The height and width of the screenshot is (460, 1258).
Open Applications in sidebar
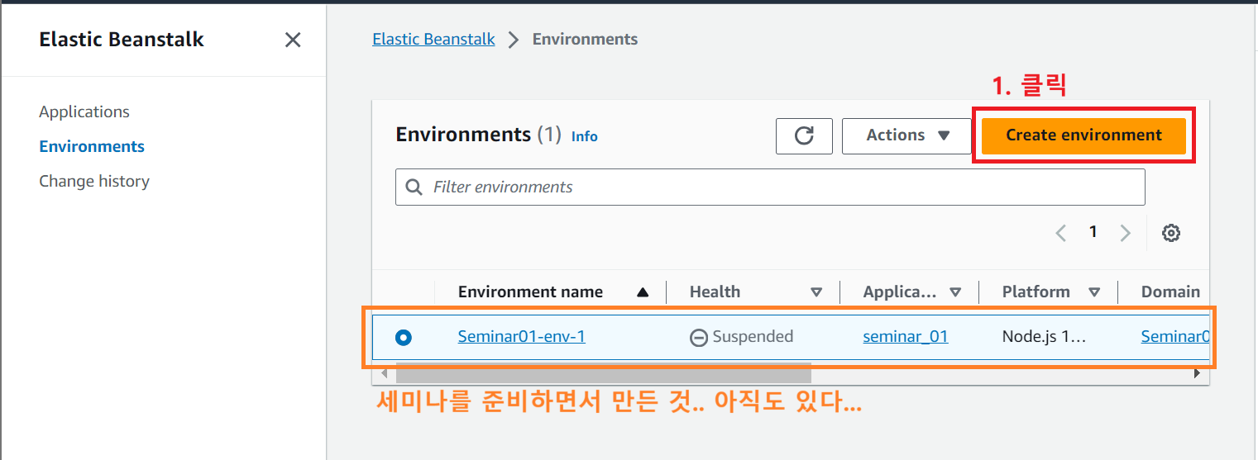pyautogui.click(x=84, y=111)
